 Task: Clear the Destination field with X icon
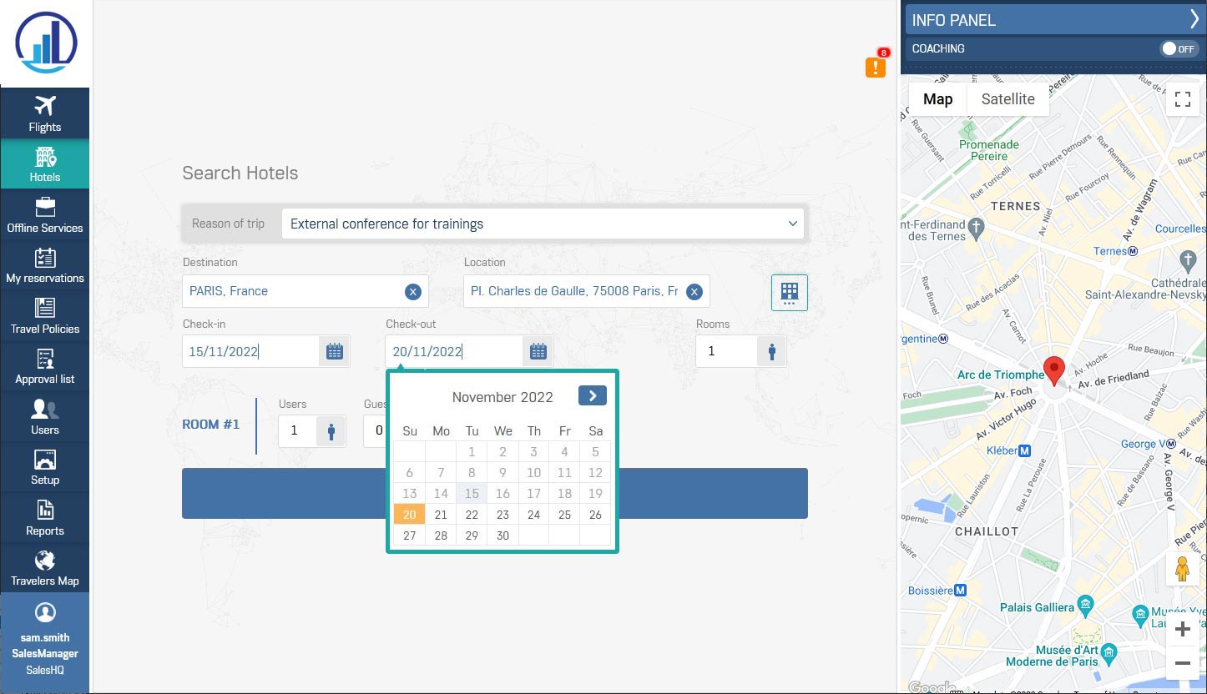pos(412,292)
